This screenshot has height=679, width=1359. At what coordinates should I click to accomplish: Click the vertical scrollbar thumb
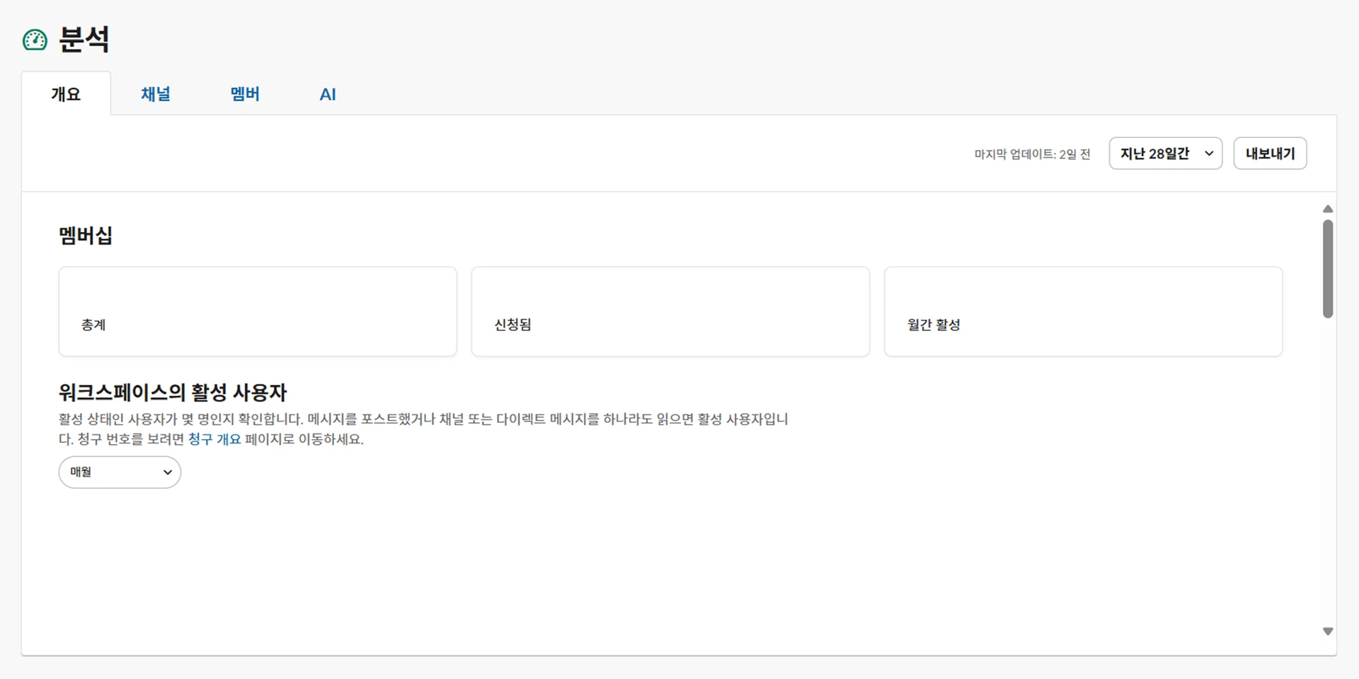click(x=1328, y=269)
